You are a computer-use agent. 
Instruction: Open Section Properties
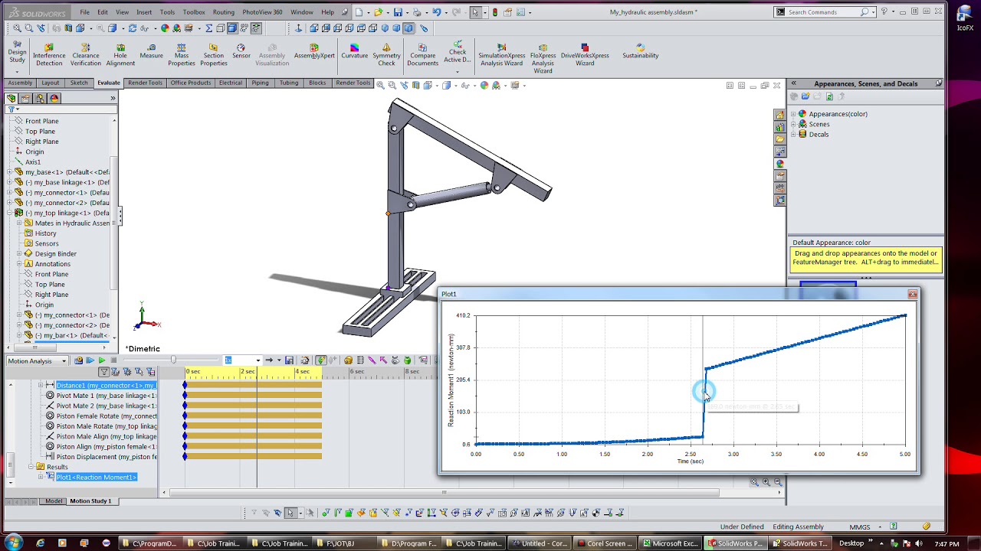pyautogui.click(x=214, y=54)
